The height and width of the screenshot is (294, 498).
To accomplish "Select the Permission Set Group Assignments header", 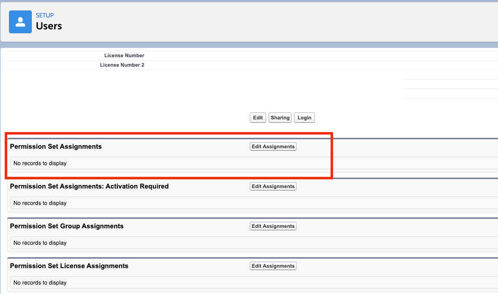I will tap(66, 226).
